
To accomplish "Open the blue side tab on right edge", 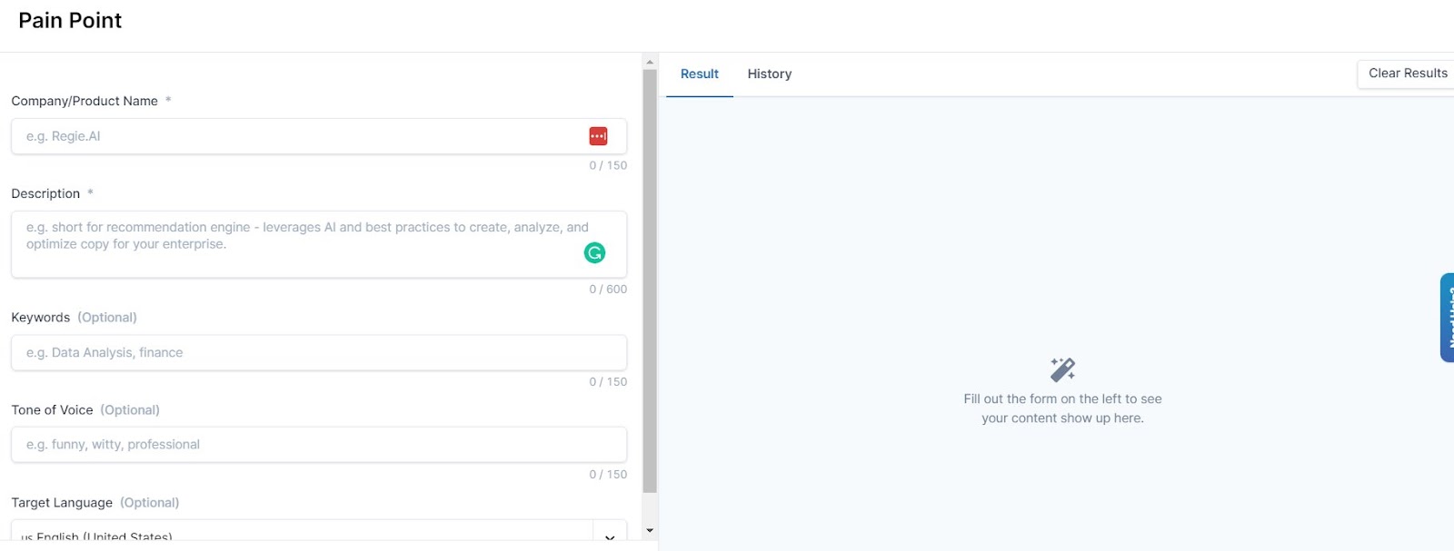I will pos(1447,318).
